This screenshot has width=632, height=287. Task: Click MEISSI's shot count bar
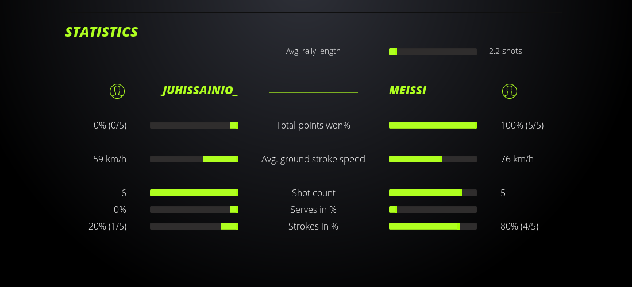coord(433,193)
